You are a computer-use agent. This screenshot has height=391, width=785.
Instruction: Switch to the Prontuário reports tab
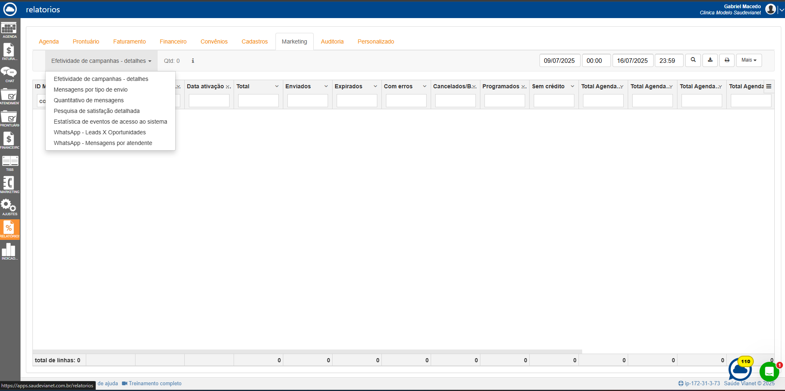click(x=86, y=41)
